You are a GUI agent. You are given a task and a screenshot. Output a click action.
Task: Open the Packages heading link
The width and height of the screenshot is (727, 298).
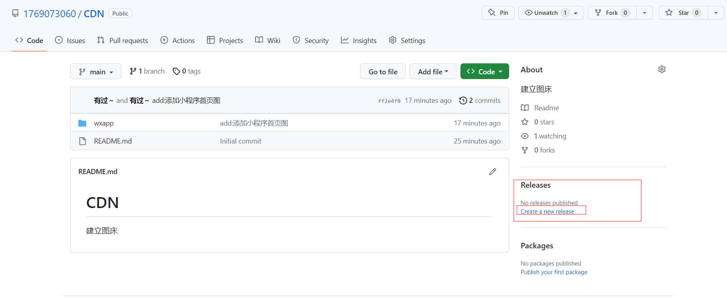537,246
